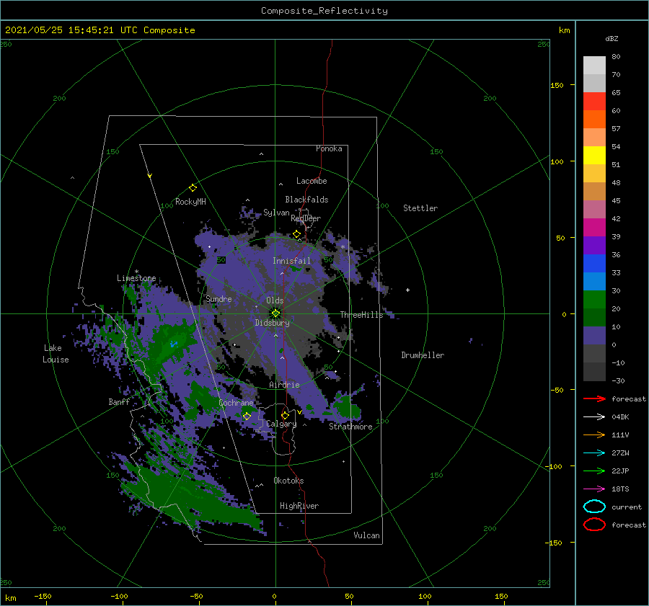
Task: Click the RockyMH label
Action: tap(190, 202)
